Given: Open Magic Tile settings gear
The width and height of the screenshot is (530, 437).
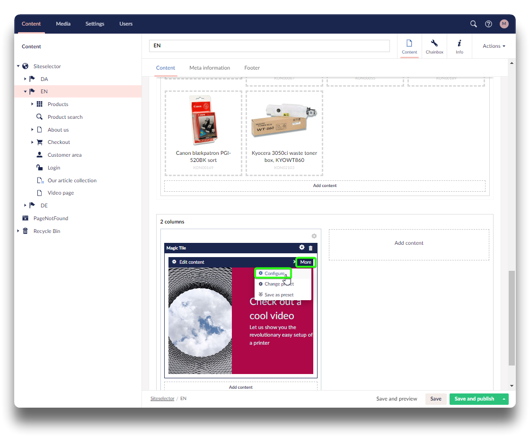Looking at the screenshot, I should 302,248.
